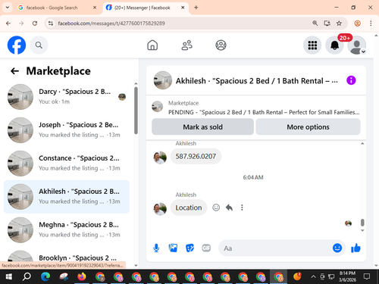This screenshot has width=379, height=284.
Task: Send a thumbs up like
Action: click(x=356, y=248)
